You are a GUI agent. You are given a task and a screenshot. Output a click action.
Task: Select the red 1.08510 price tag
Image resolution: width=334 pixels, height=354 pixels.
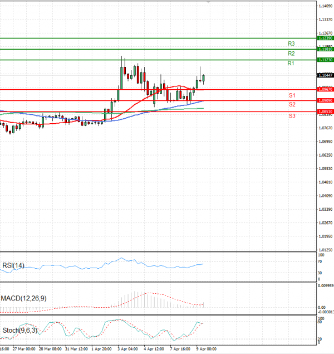coord(325,111)
